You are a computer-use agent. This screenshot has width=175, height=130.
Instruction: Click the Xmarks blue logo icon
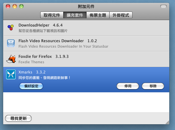[11, 74]
